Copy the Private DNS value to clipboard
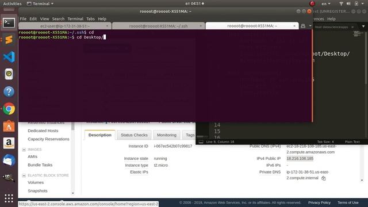 coord(323,178)
